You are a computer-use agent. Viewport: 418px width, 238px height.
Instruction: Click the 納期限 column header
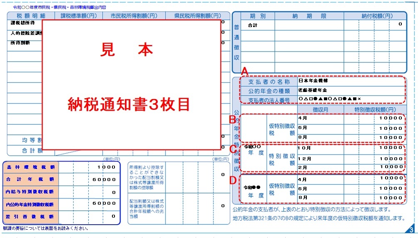coord(309,16)
